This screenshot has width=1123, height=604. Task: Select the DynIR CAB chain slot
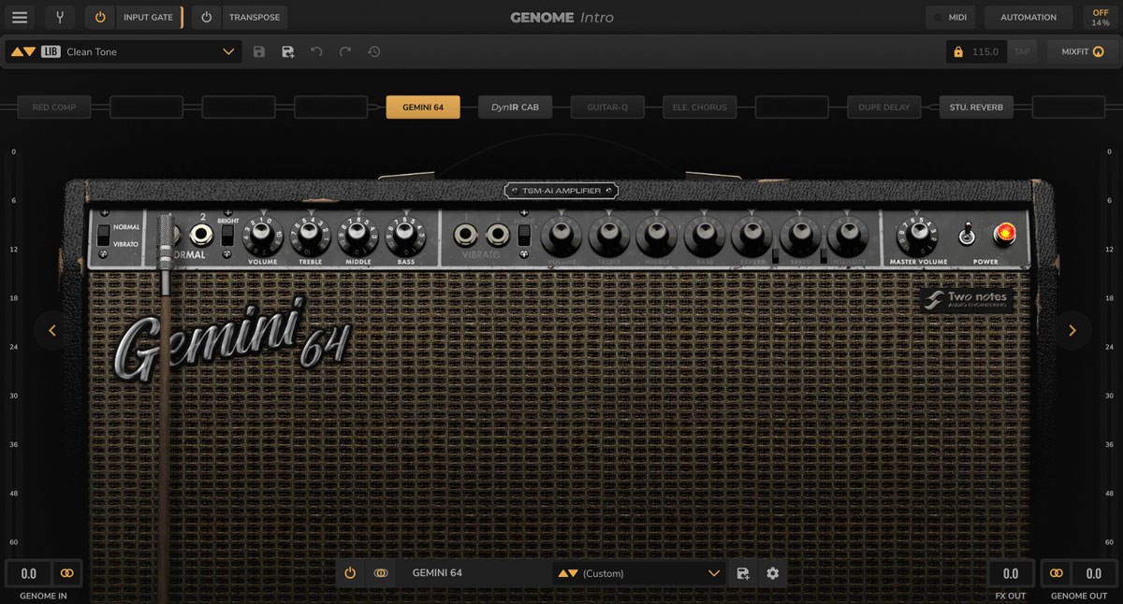[x=515, y=108]
